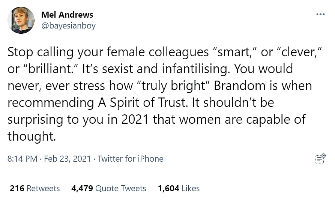
Task: Click the Mel Andrews display name
Action: (67, 15)
